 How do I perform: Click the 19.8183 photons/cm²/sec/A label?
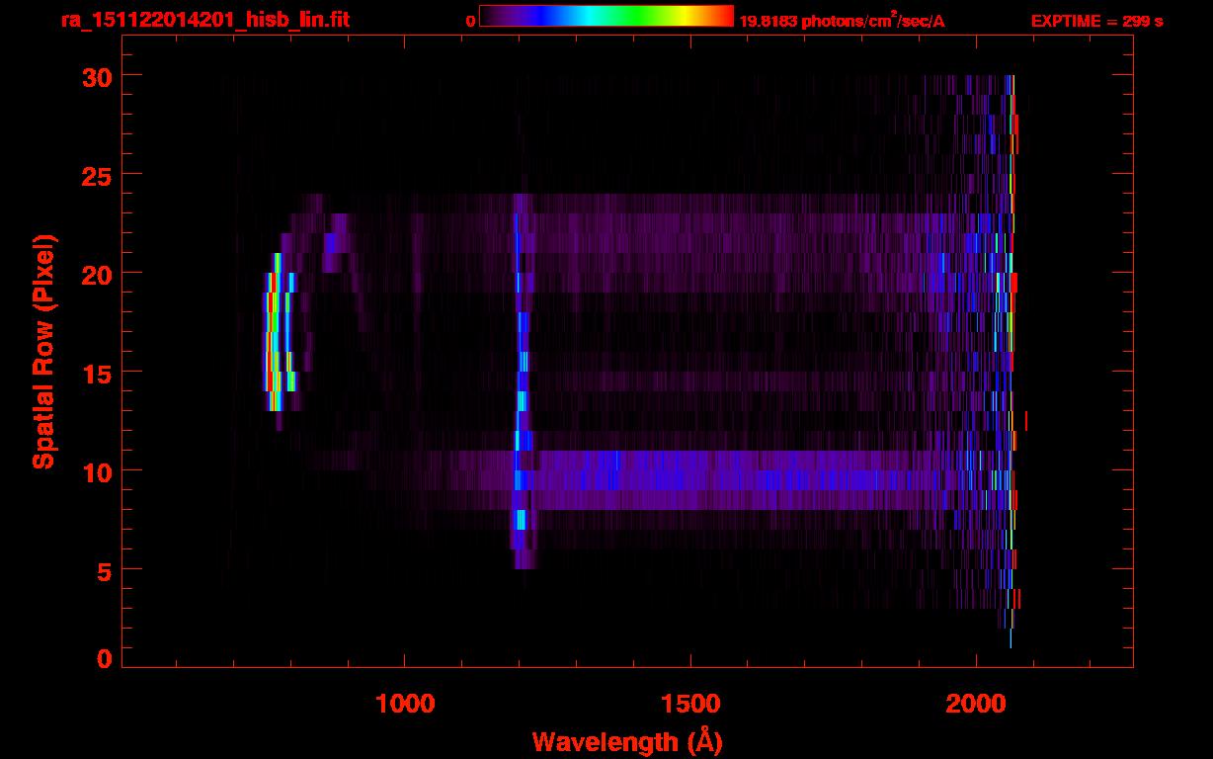tap(842, 20)
